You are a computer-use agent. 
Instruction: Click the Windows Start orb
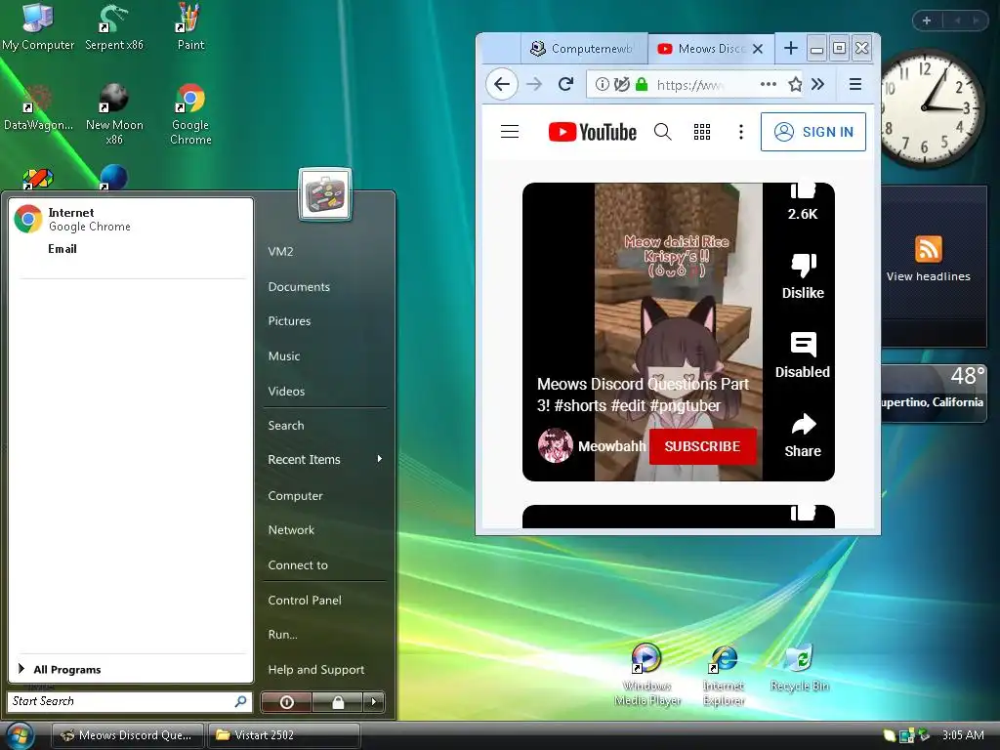pos(20,735)
